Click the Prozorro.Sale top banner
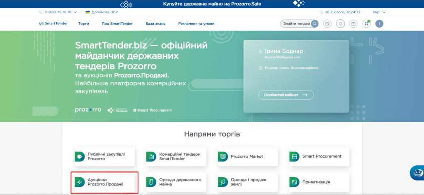The width and height of the screenshot is (424, 195). pos(212,4)
